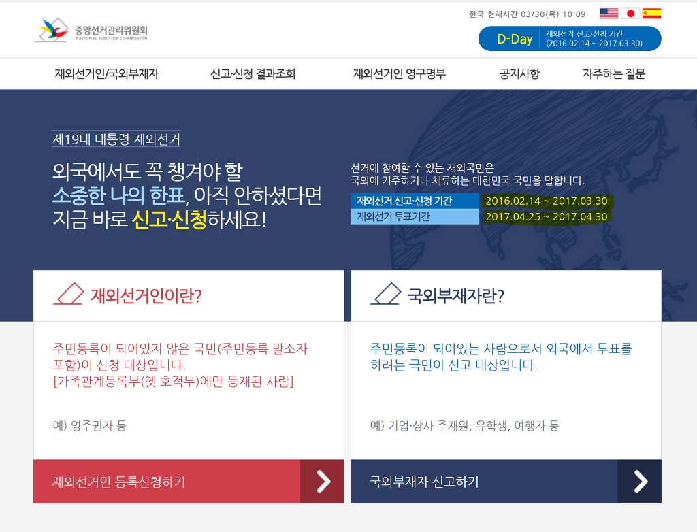Open the 재외선거인 영구명부 menu
The image size is (697, 532).
(399, 73)
